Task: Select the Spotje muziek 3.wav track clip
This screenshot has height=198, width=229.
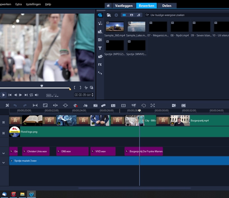Action: click(119, 161)
